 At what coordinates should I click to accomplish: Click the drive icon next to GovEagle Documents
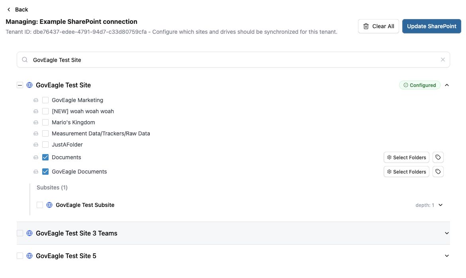coord(36,172)
